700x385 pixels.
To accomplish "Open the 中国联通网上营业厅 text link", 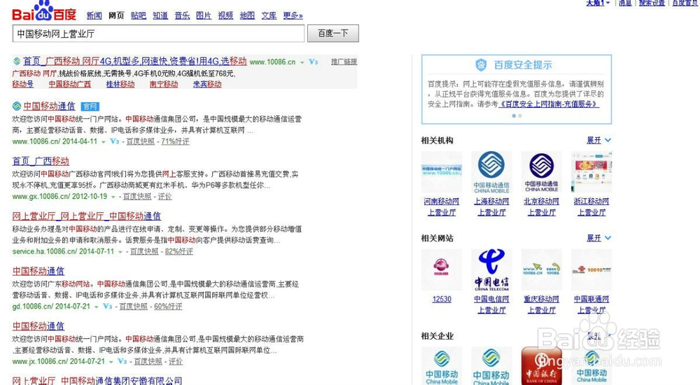I will pyautogui.click(x=591, y=304).
